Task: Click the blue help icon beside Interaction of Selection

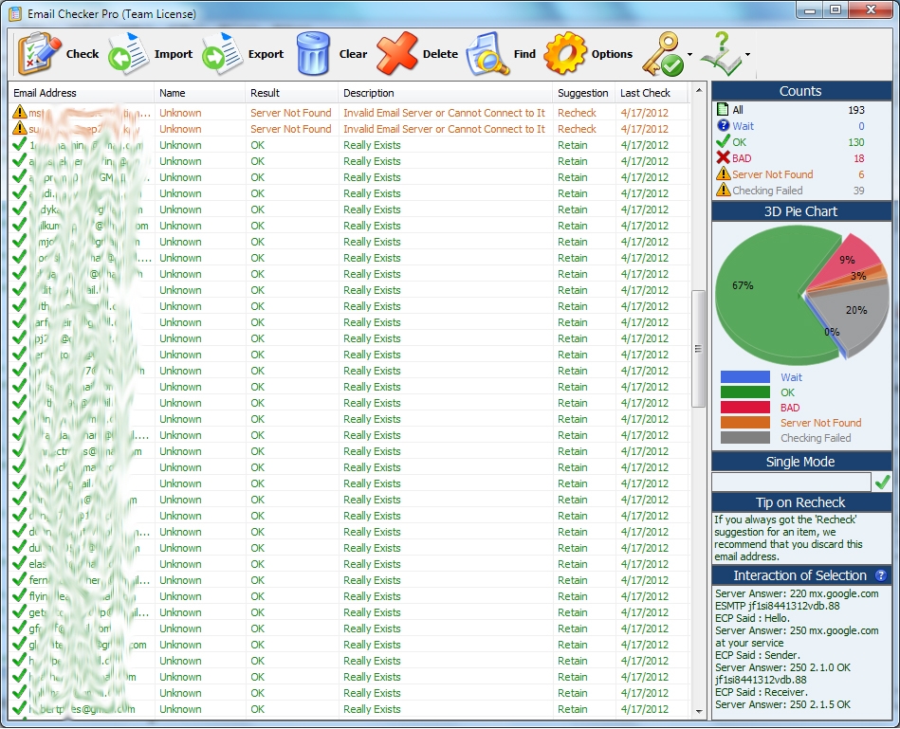Action: coord(881,575)
